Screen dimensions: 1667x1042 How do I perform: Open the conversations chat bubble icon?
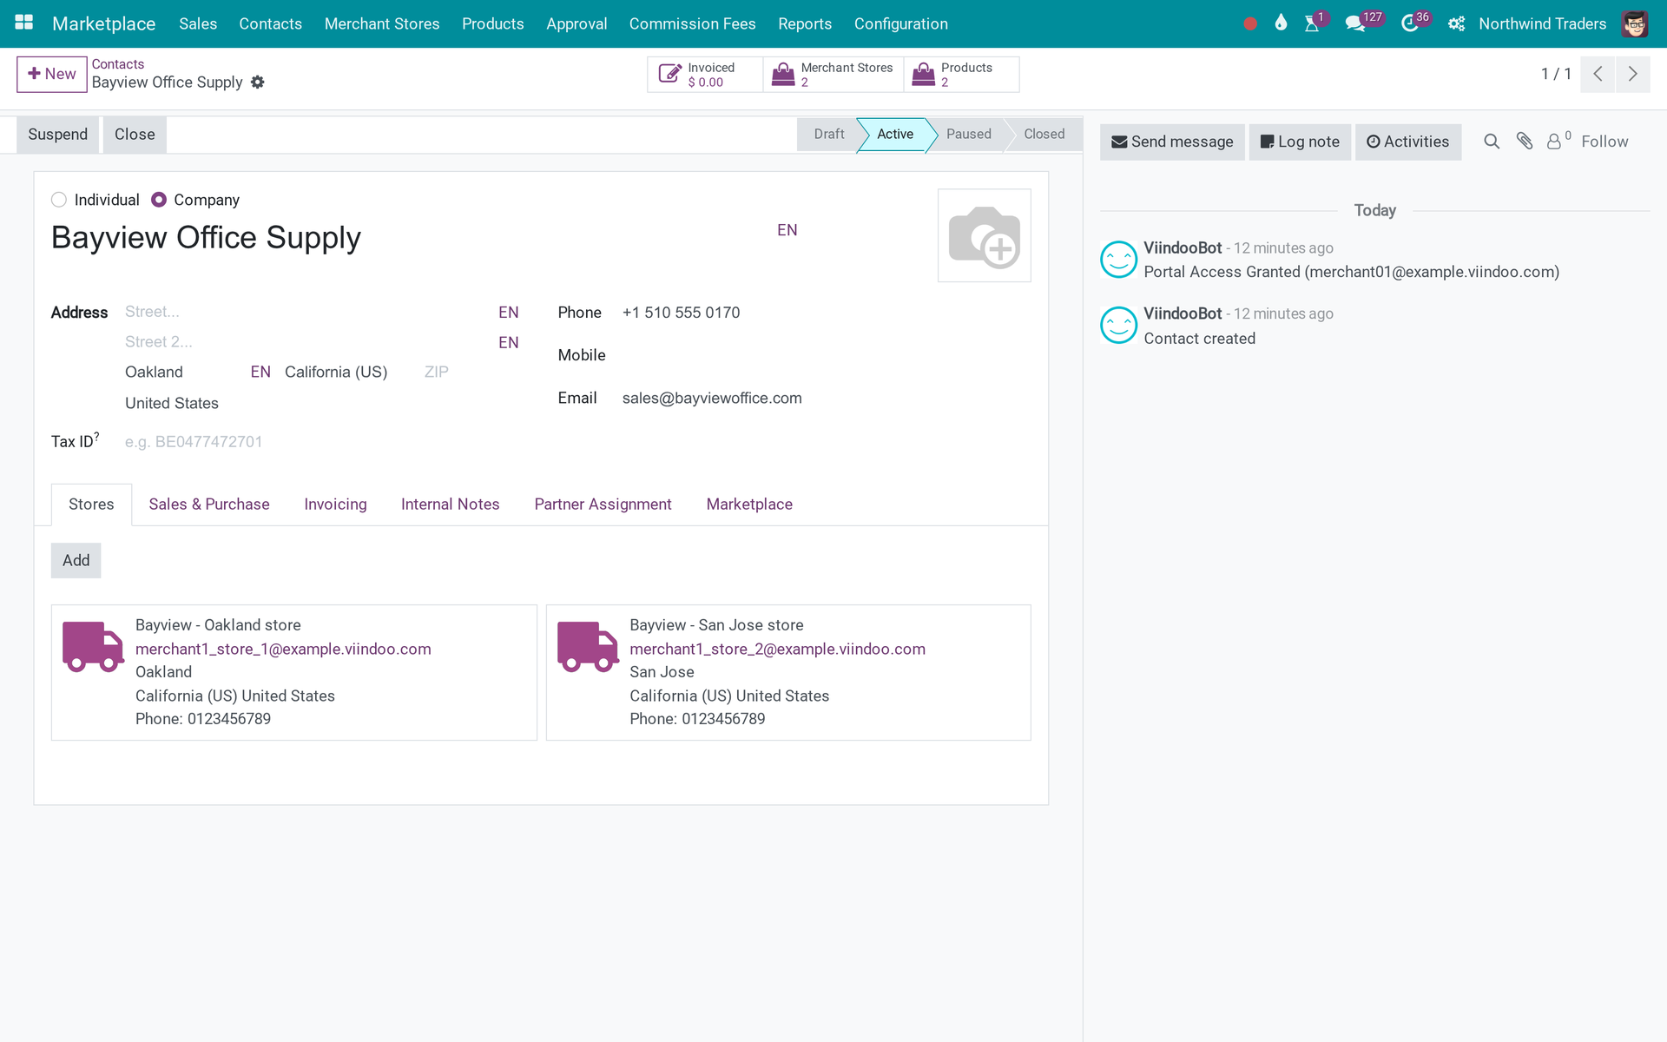[x=1354, y=23]
